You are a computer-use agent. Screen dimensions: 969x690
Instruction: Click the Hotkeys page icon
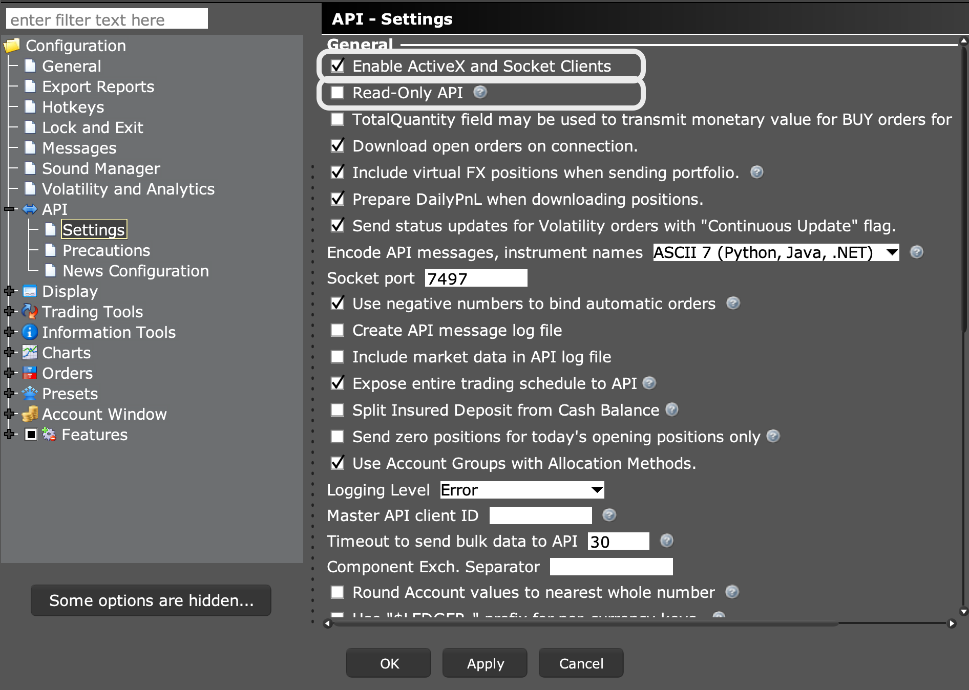coord(30,107)
